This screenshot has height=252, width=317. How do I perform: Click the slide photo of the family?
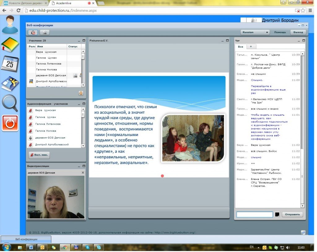(x=193, y=138)
